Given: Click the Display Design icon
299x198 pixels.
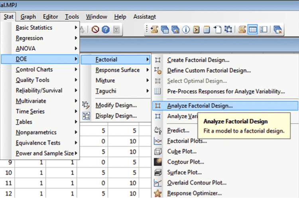Looking at the screenshot, I should pyautogui.click(x=86, y=116).
